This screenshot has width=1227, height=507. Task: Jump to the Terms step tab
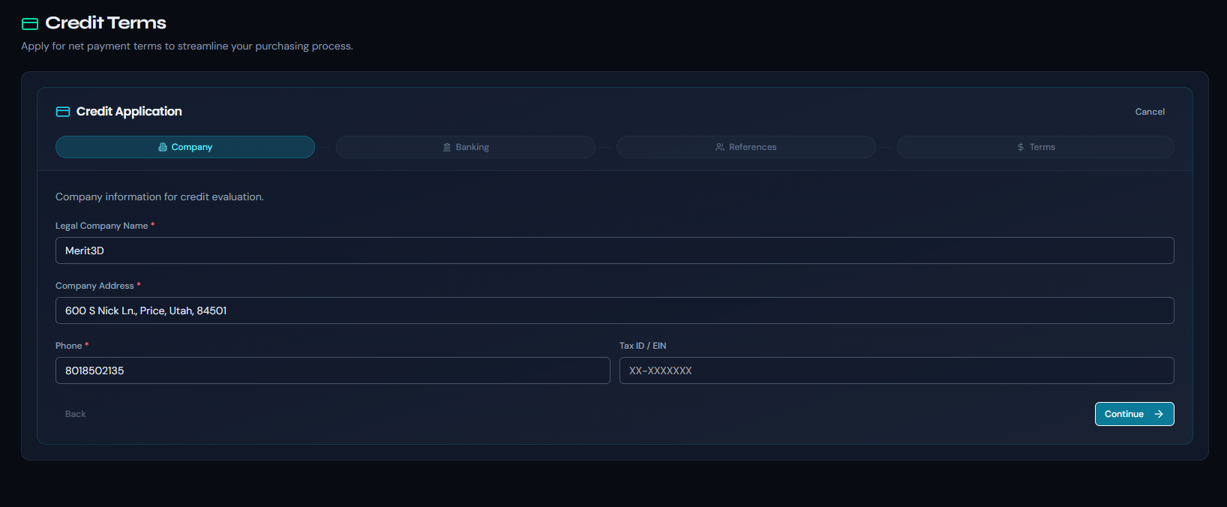(1036, 147)
